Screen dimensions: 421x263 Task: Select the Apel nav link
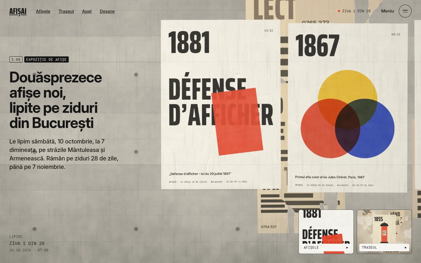tap(87, 11)
